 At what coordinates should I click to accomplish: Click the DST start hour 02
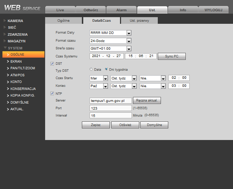coord(174,78)
